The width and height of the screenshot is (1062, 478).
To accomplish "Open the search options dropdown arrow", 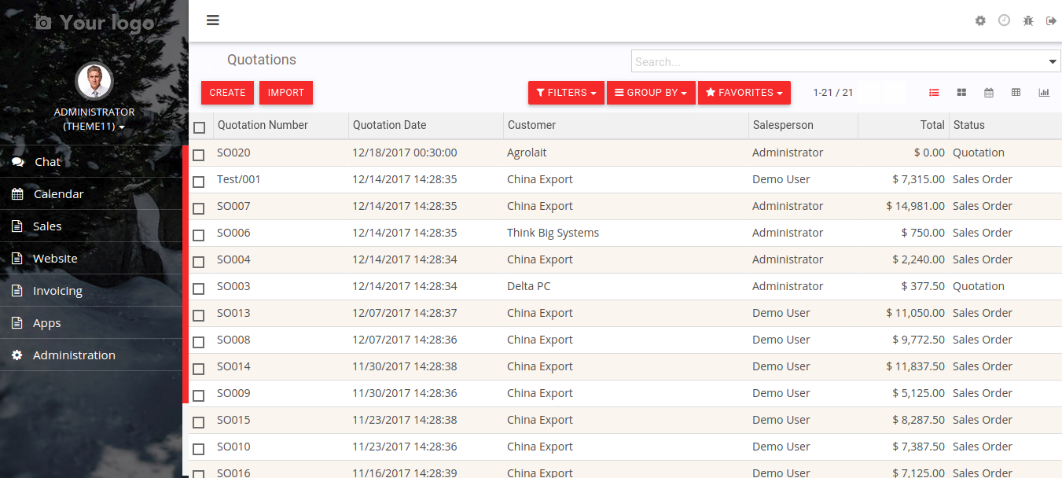I will [1053, 62].
